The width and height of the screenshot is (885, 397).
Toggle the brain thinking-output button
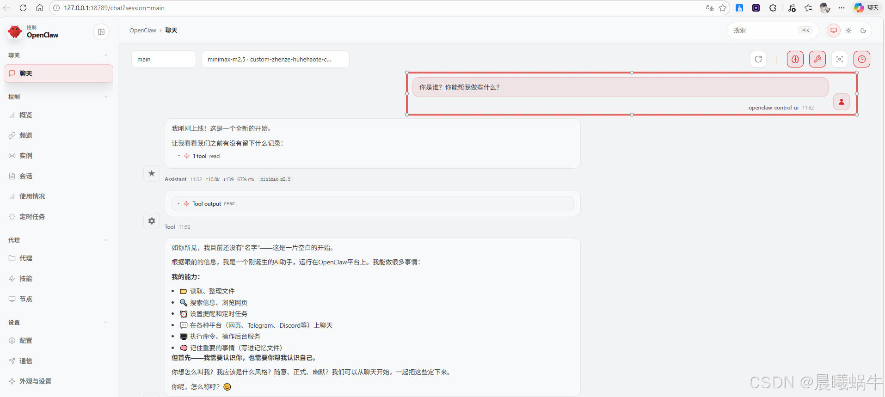(795, 59)
